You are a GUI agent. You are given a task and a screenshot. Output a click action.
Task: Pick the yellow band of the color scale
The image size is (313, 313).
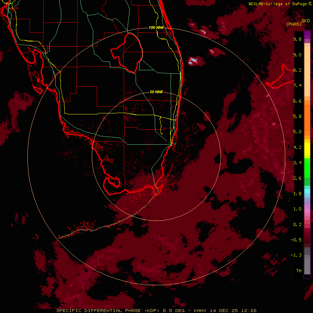(307, 149)
